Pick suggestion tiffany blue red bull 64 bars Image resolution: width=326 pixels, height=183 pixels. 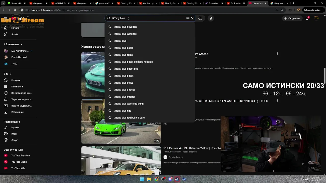[x=150, y=118]
